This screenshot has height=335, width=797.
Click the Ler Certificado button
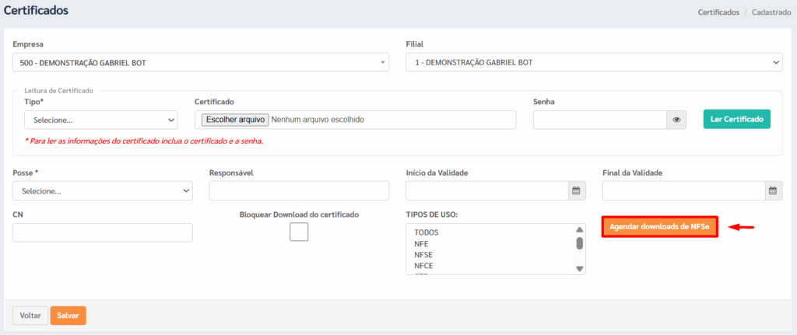coord(736,119)
